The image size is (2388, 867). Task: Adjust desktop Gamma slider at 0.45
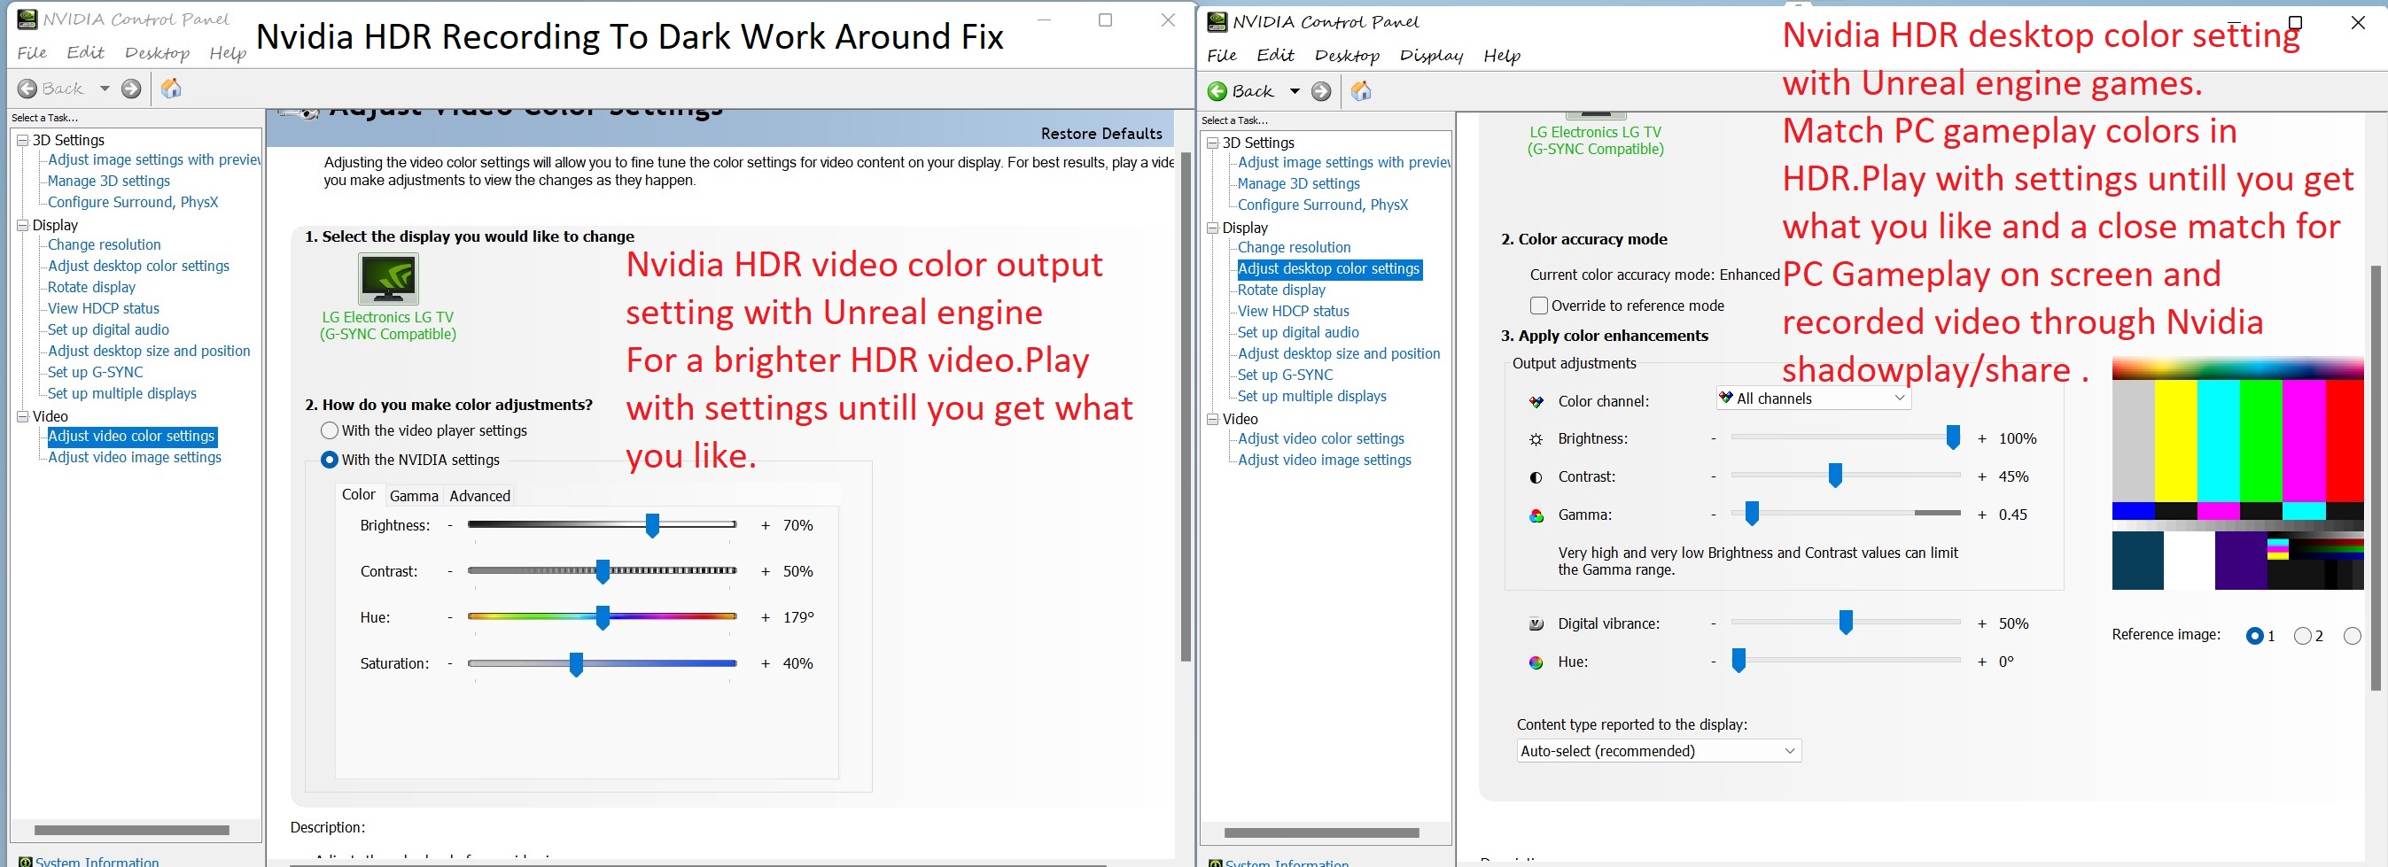[1752, 513]
